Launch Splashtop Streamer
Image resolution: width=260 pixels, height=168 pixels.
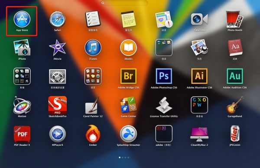(129, 134)
